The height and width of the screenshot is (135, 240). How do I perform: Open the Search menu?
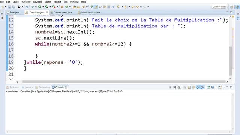click(x=48, y=2)
